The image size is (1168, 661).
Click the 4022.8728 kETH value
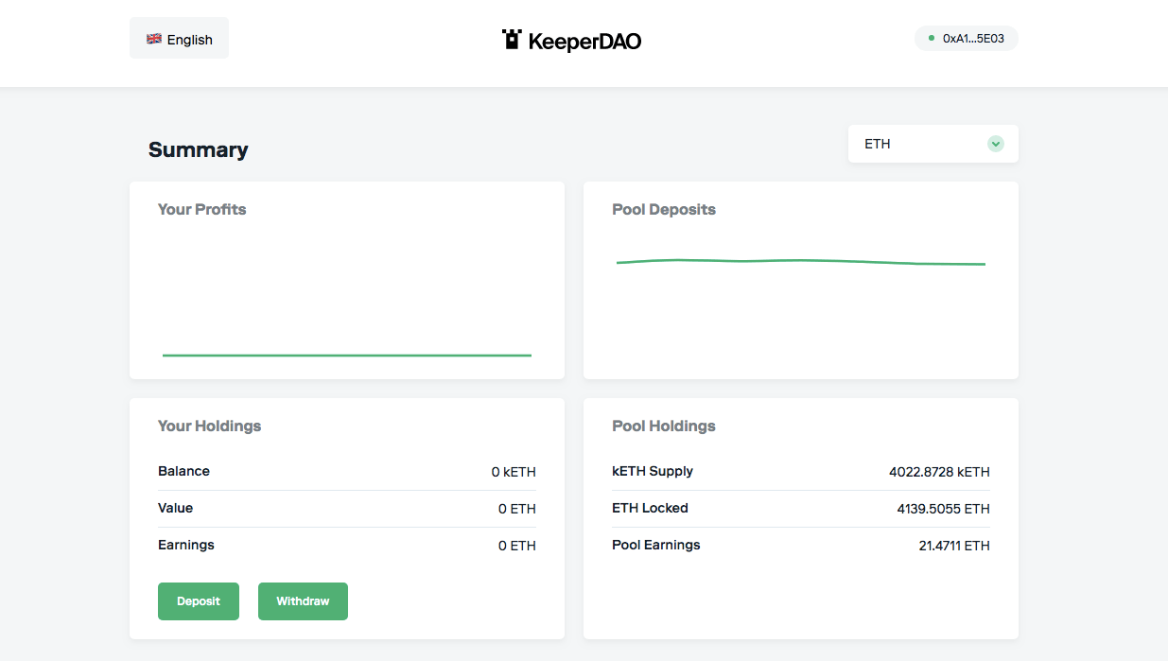coord(939,472)
